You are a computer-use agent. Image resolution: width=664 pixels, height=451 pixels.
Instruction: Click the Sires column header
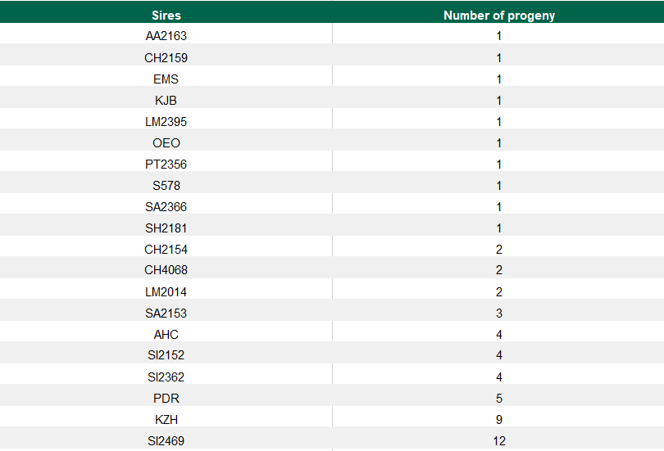[166, 16]
